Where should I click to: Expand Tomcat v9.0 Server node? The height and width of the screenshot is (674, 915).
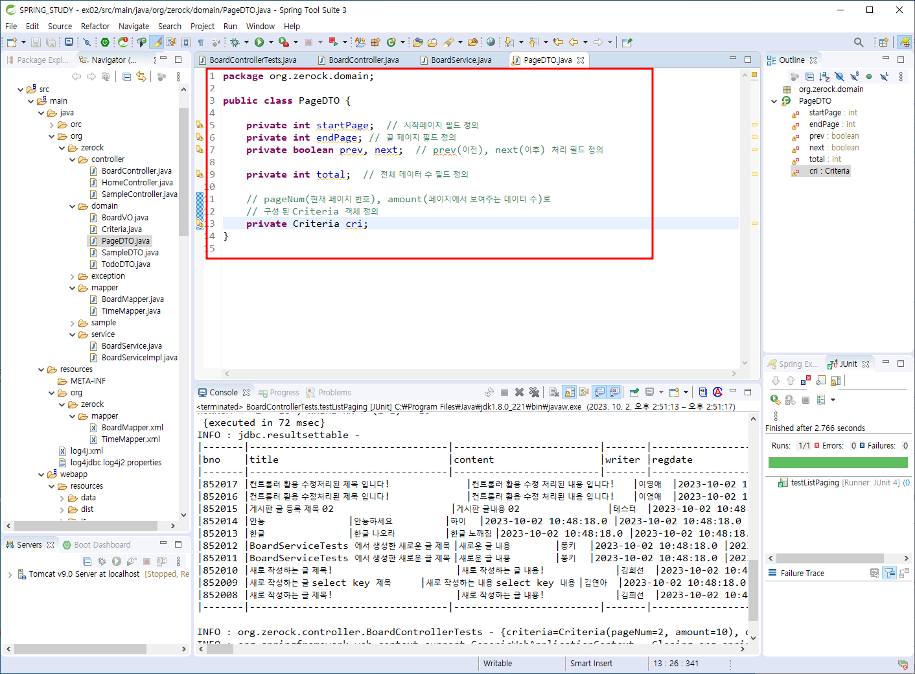click(x=10, y=574)
